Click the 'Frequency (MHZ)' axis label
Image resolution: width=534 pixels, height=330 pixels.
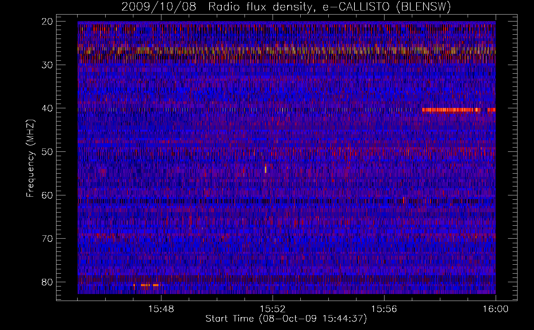tap(30, 158)
